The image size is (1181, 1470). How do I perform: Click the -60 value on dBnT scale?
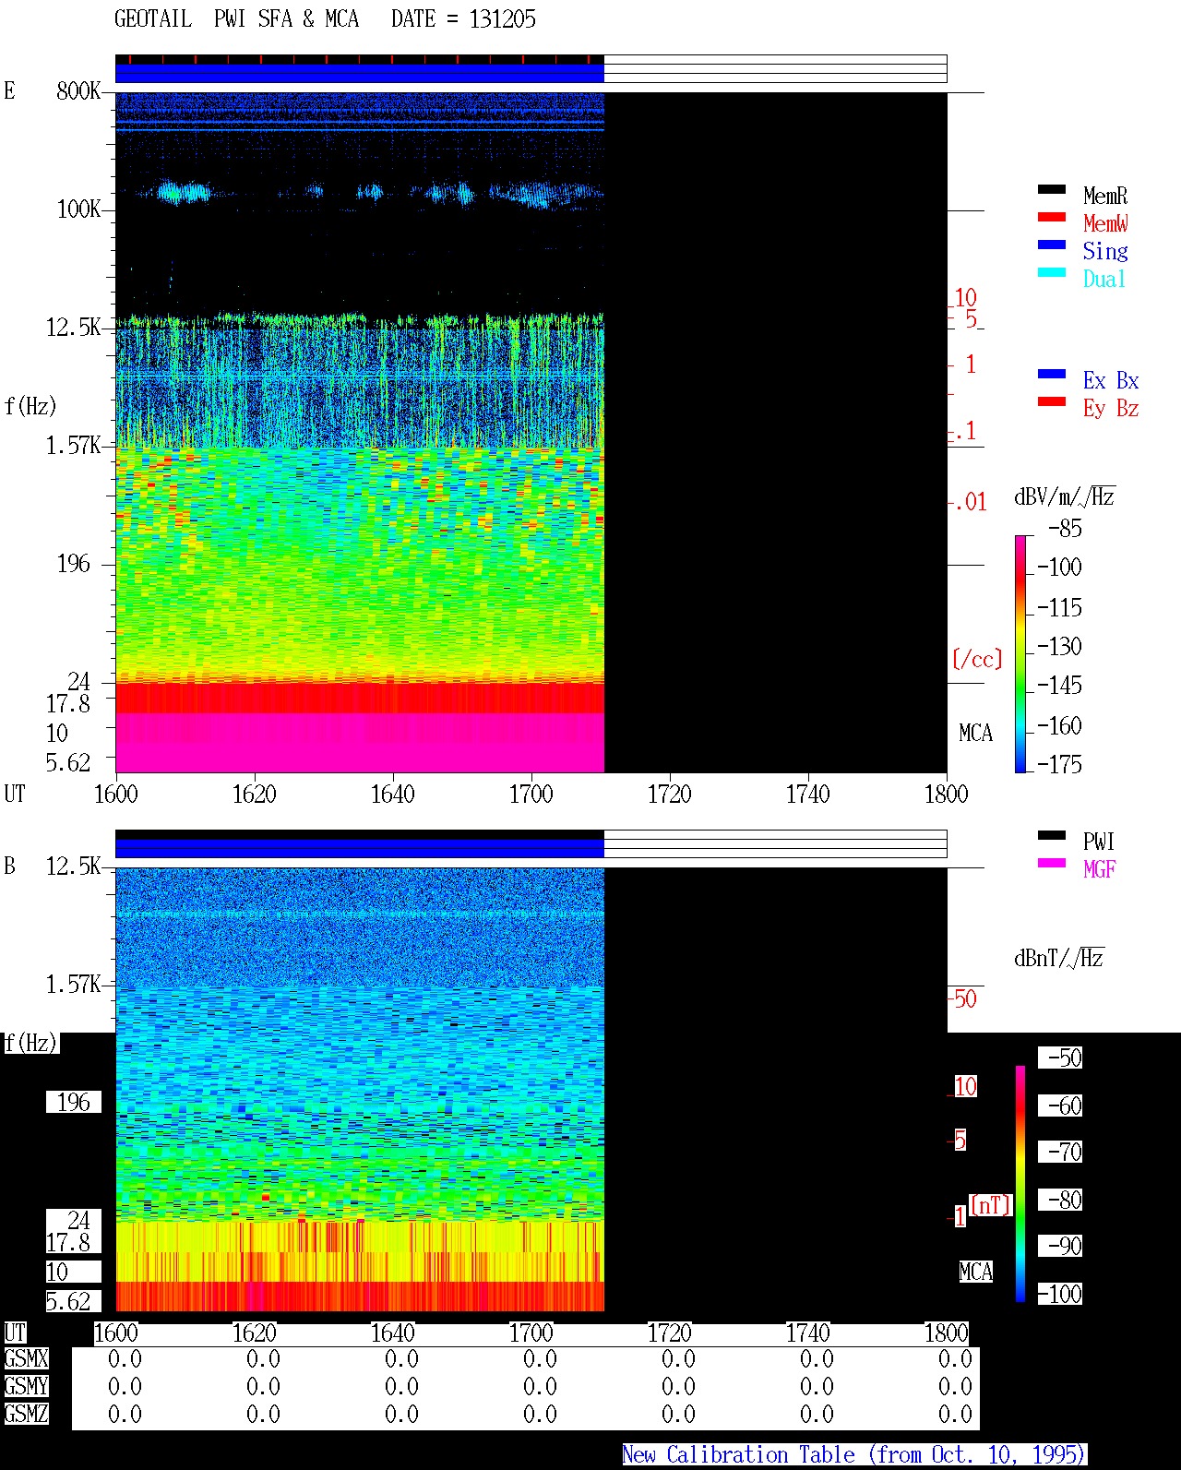1060,1105
